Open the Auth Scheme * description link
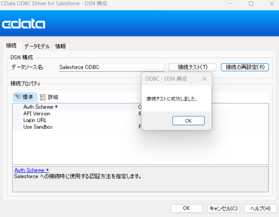Viewport: 279px width, 217px height. click(x=32, y=170)
